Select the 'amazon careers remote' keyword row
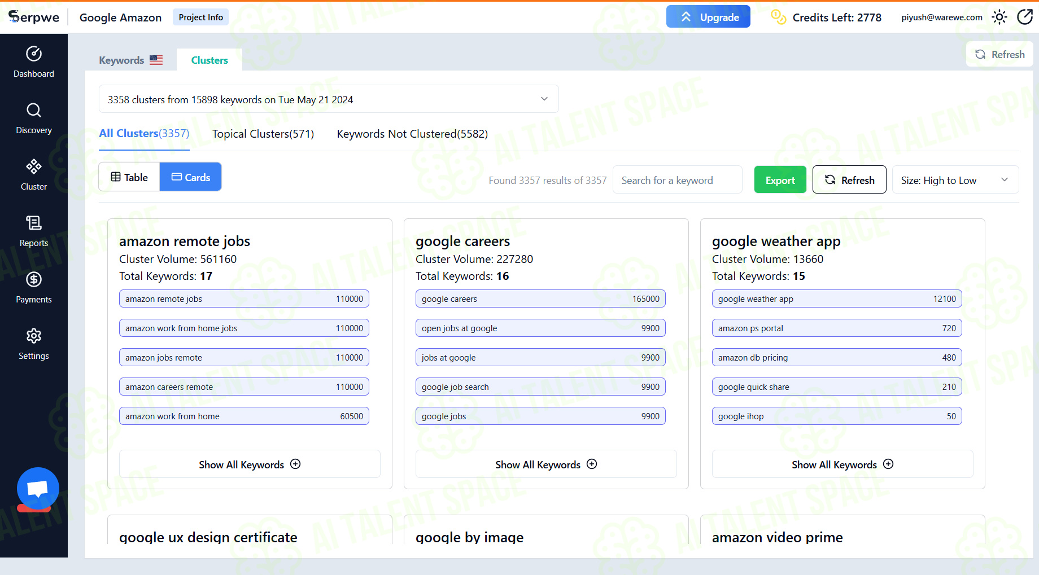The image size is (1039, 575). click(244, 387)
